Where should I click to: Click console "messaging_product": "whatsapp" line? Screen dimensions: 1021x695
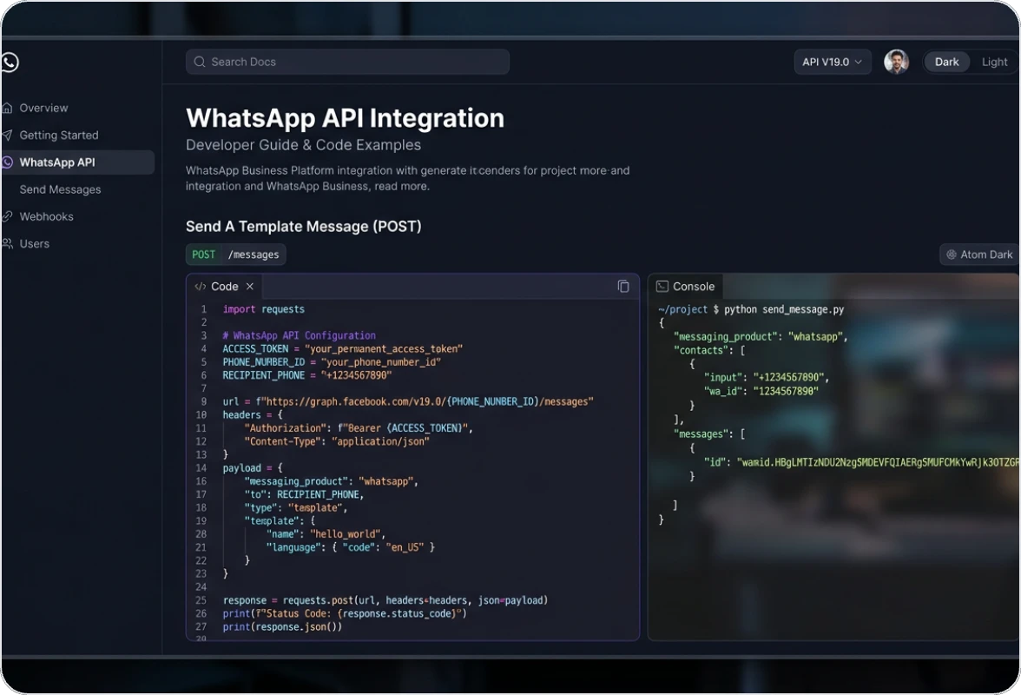click(x=761, y=337)
